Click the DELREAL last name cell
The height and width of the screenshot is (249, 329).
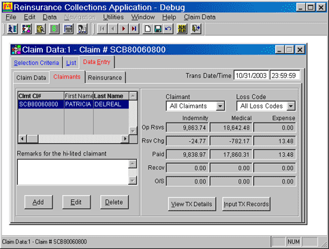111,104
